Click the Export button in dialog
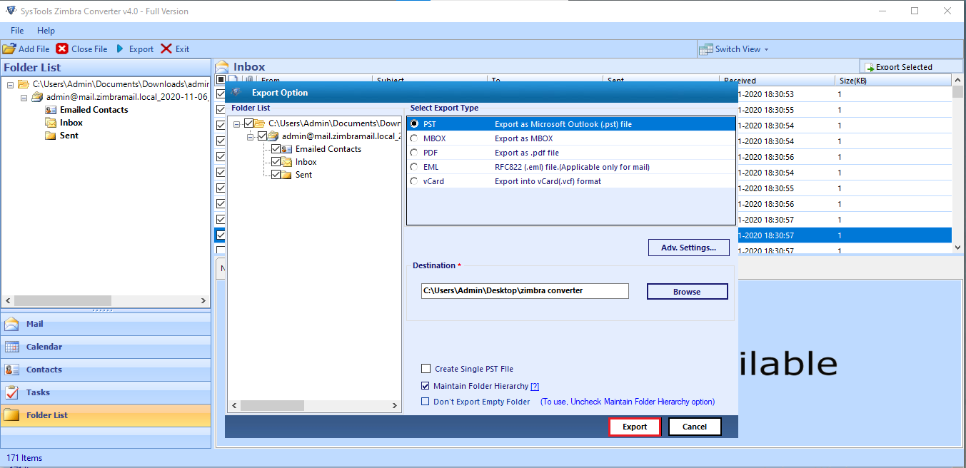Image resolution: width=966 pixels, height=468 pixels. pos(634,427)
